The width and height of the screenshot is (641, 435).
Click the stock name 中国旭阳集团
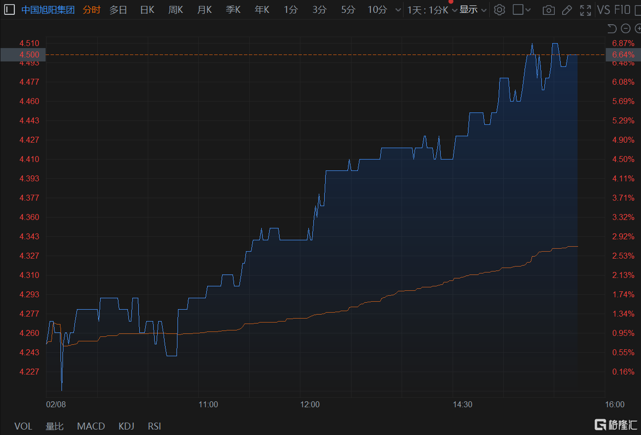click(48, 10)
